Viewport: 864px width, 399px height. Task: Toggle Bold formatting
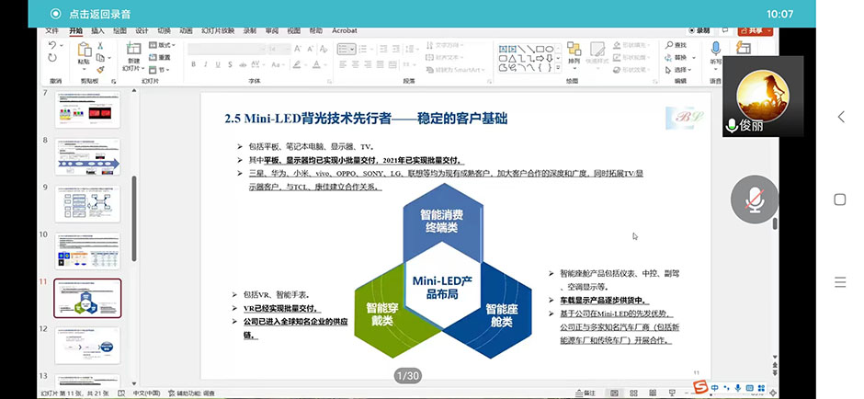(x=193, y=64)
